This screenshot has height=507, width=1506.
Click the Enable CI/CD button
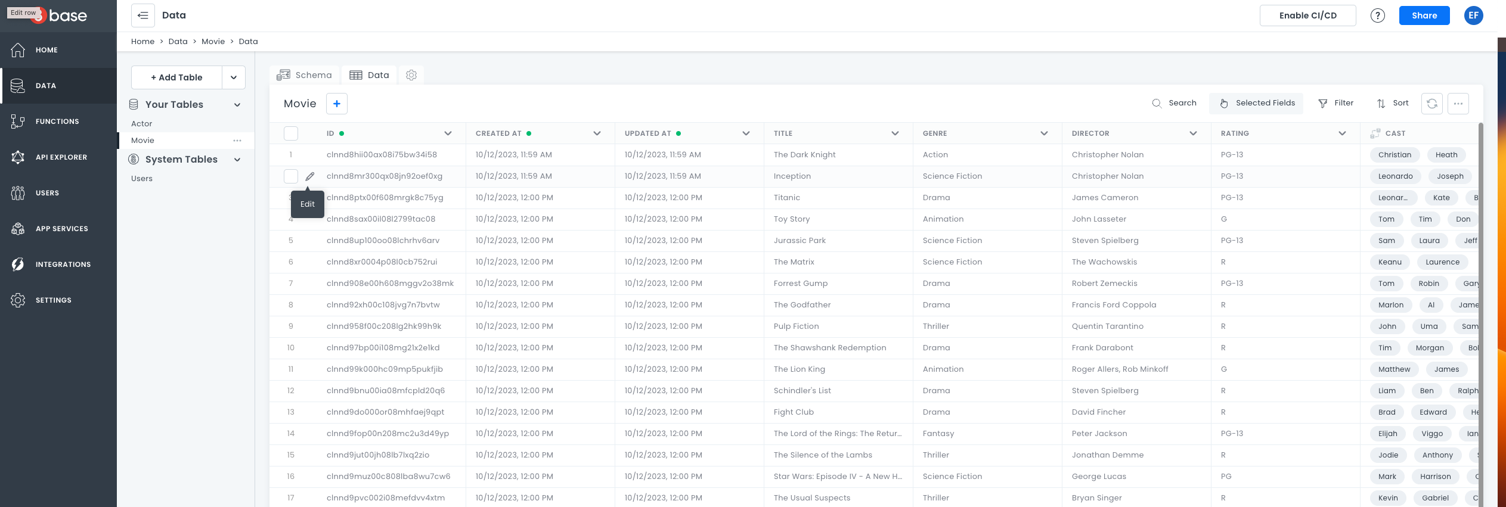pos(1307,15)
